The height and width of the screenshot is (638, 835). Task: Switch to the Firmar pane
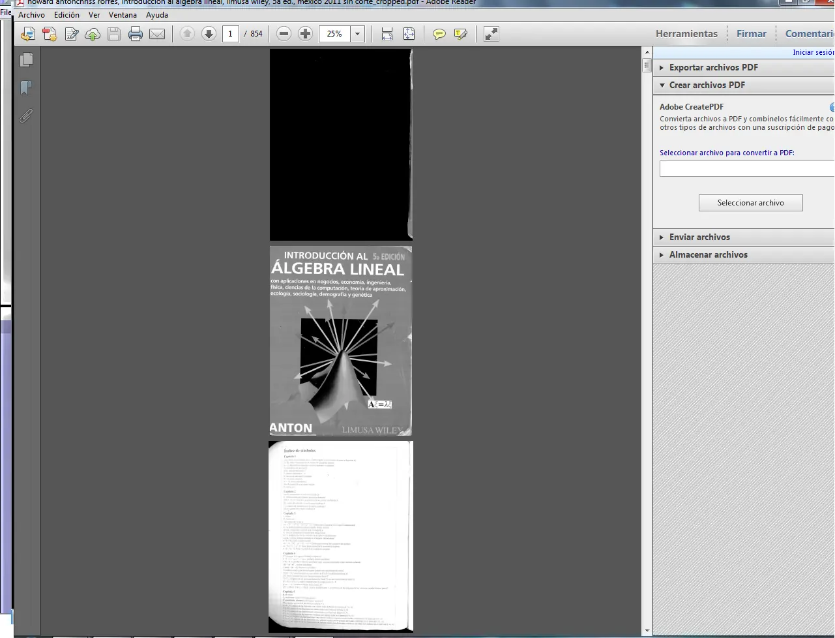752,34
